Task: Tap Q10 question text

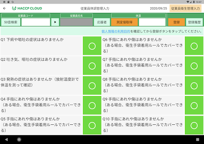Action: [143, 124]
